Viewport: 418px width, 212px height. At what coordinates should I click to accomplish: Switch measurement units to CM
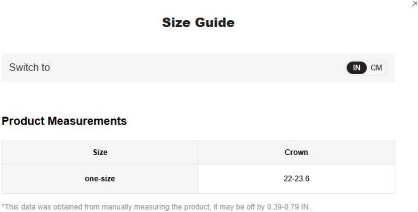[x=376, y=68]
